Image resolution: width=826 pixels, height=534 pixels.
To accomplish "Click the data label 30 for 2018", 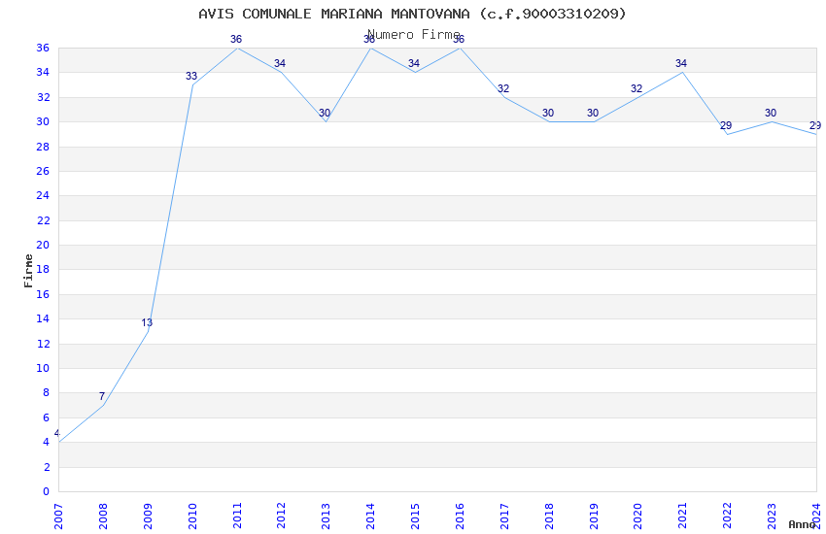I will point(548,114).
